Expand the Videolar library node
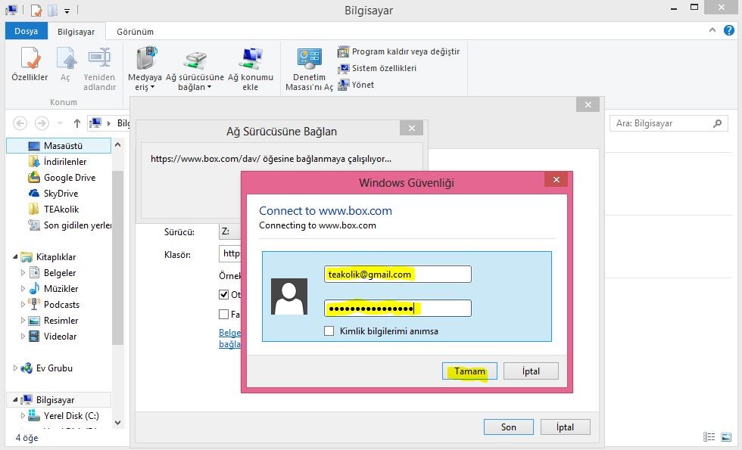Image resolution: width=742 pixels, height=450 pixels. (x=23, y=336)
